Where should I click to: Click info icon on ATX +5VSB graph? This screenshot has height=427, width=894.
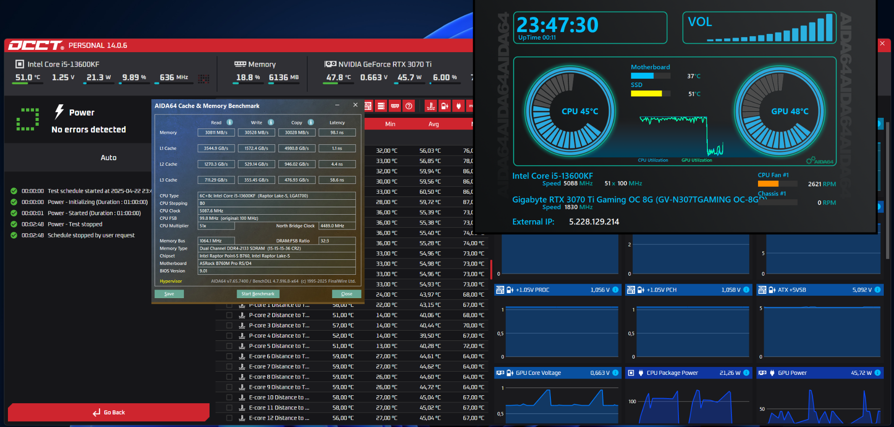[x=878, y=290]
